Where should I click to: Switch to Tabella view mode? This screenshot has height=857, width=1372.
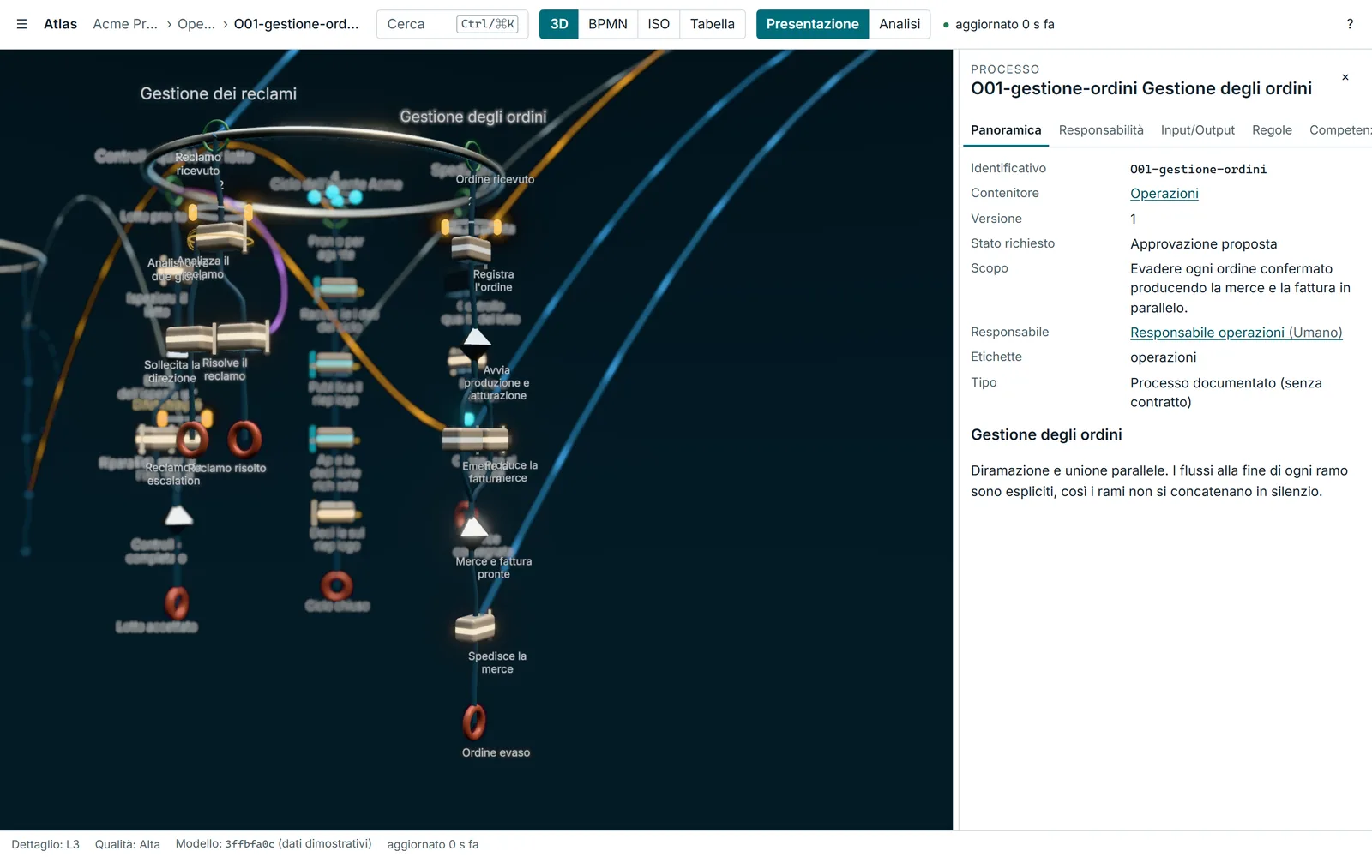pyautogui.click(x=713, y=24)
